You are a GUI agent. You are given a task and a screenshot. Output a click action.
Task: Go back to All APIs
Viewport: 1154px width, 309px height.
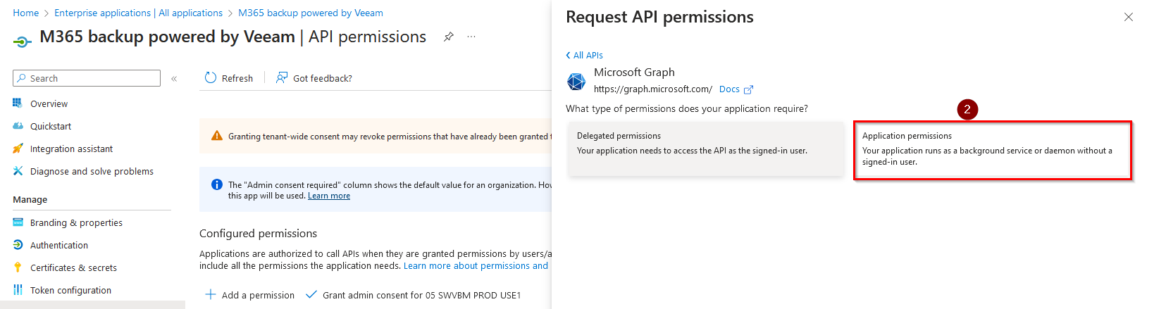(x=585, y=55)
